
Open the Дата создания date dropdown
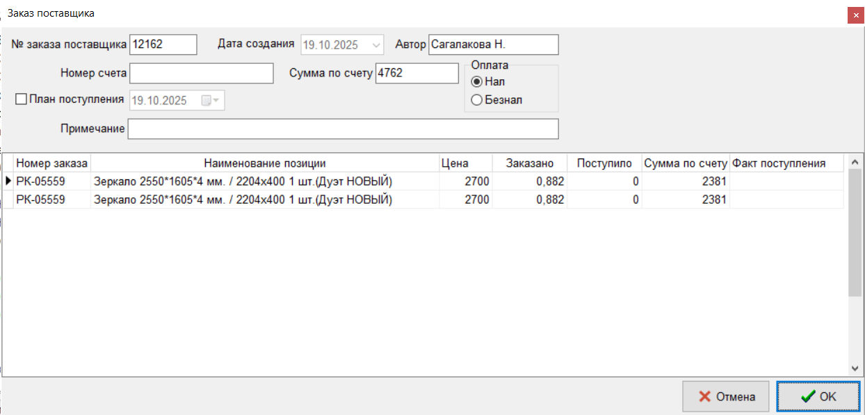point(377,45)
